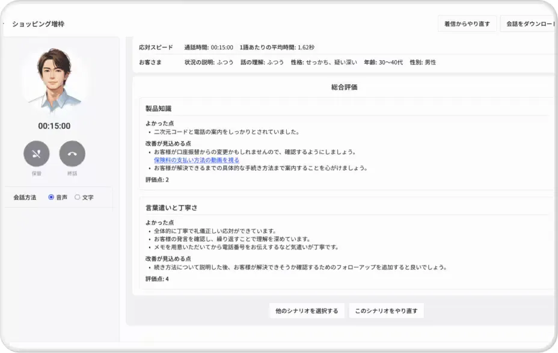This screenshot has height=353, width=558.
Task: Click the 年齢: 30〜40代 text
Action: coord(383,63)
